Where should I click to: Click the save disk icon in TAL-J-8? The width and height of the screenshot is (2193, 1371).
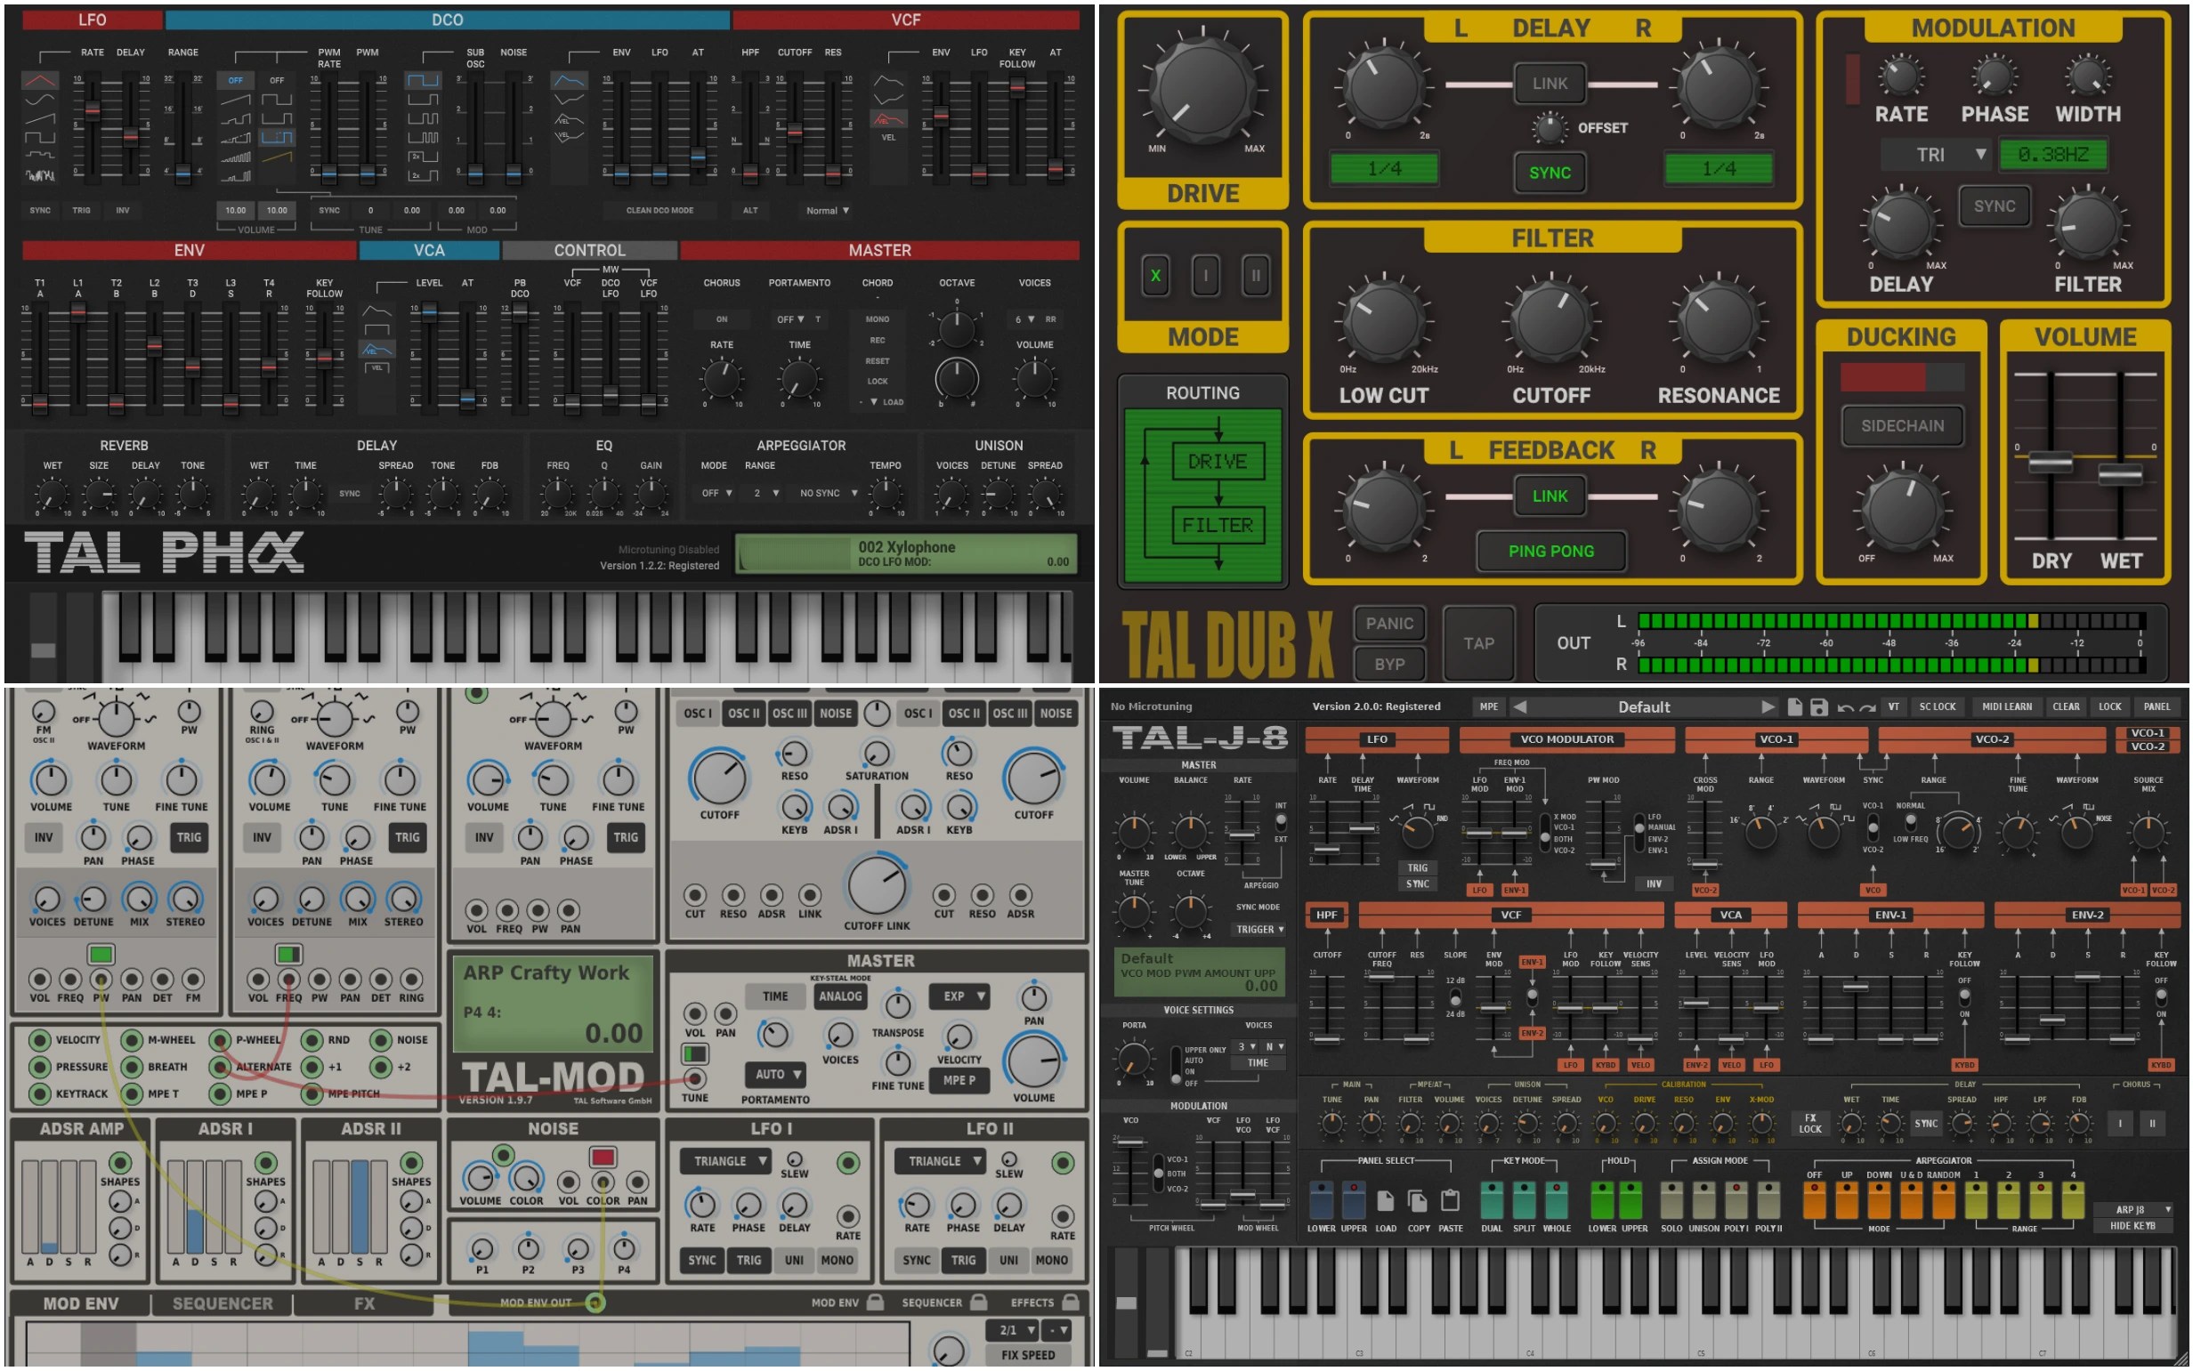[x=1817, y=706]
